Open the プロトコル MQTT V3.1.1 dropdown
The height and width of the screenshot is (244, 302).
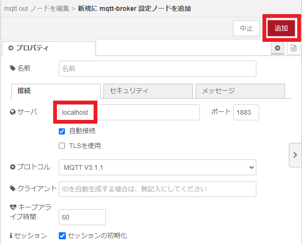tap(158, 167)
